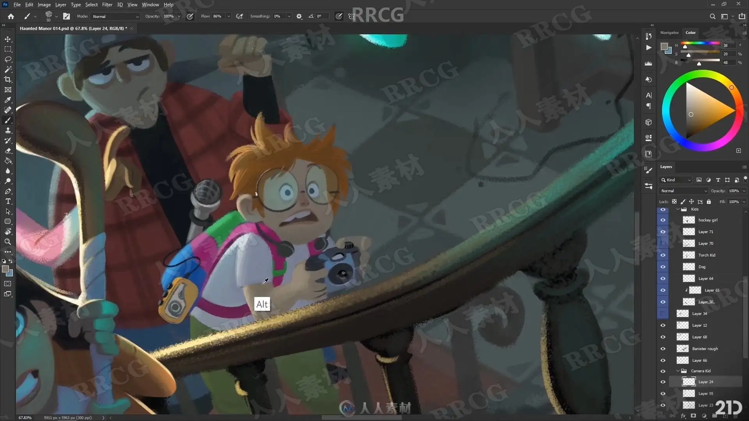Hide the Banister rough layer

tap(663, 349)
